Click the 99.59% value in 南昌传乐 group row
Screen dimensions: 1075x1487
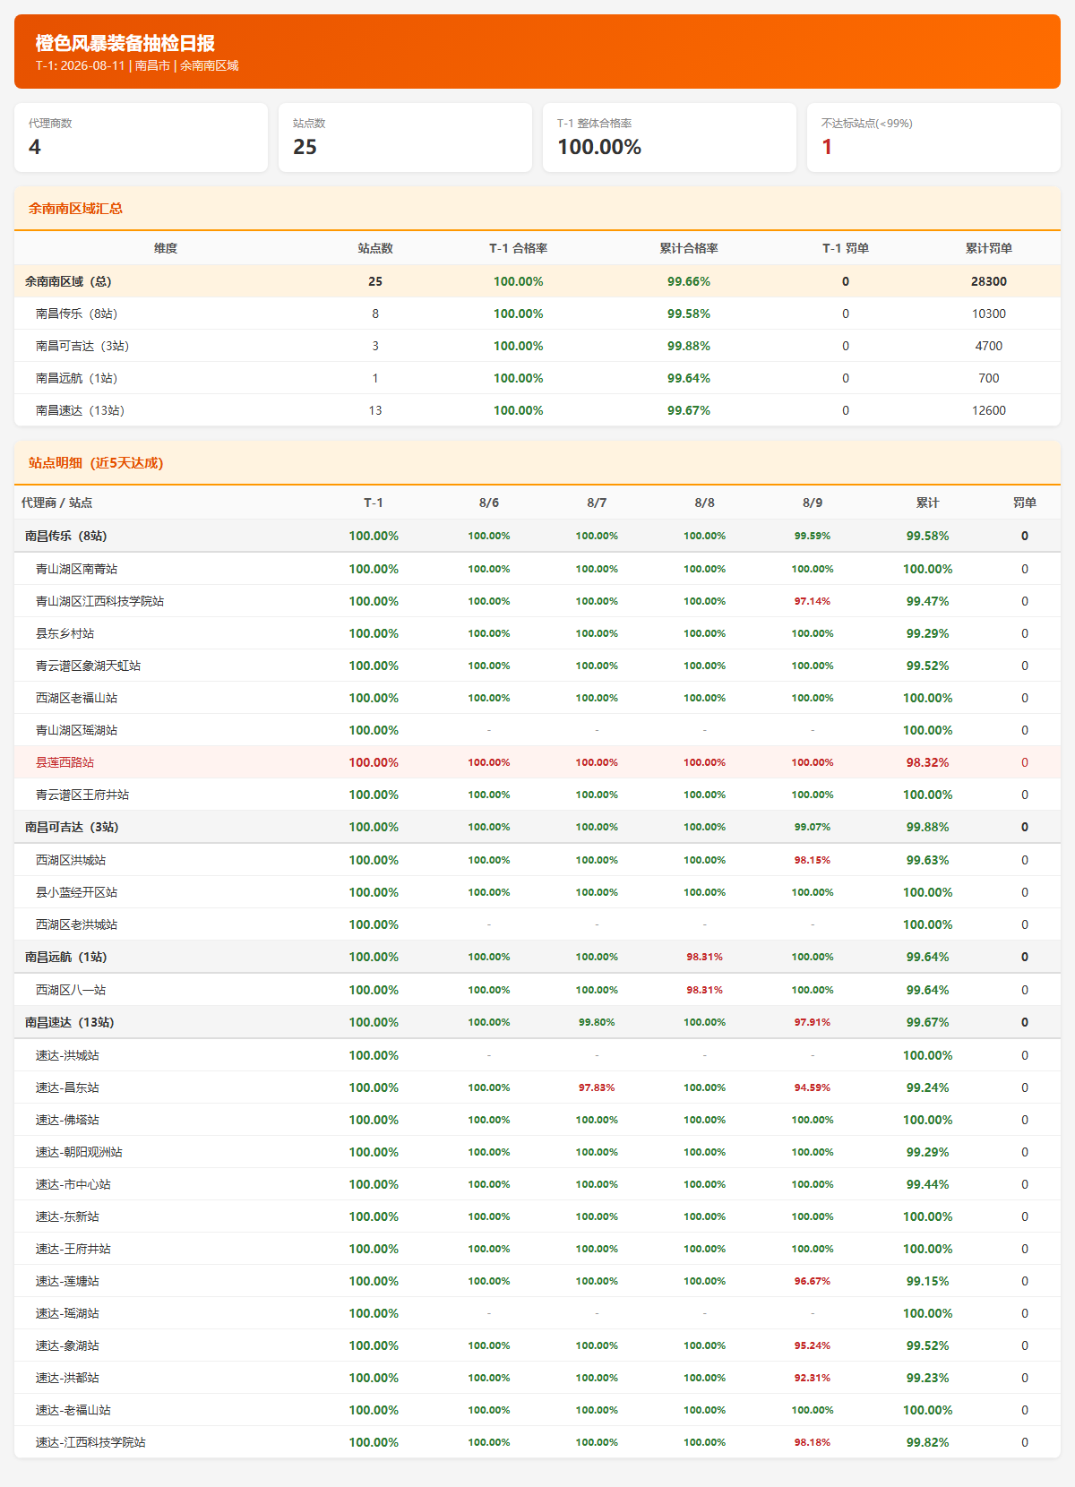813,536
